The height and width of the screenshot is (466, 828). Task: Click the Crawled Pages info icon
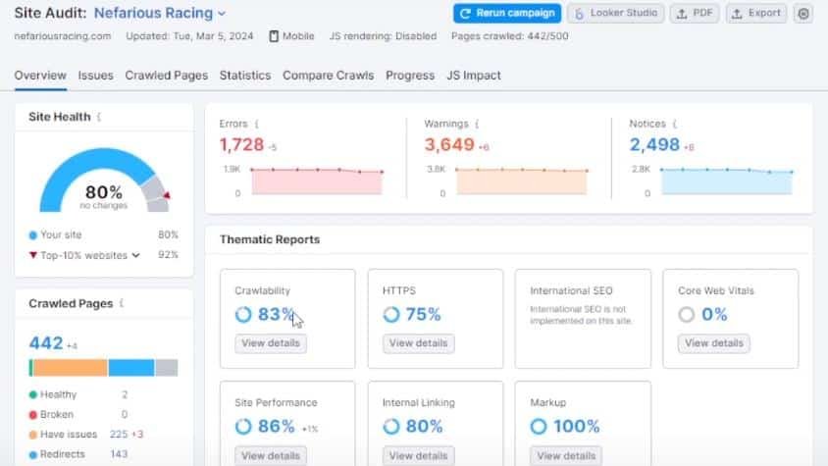coord(122,303)
